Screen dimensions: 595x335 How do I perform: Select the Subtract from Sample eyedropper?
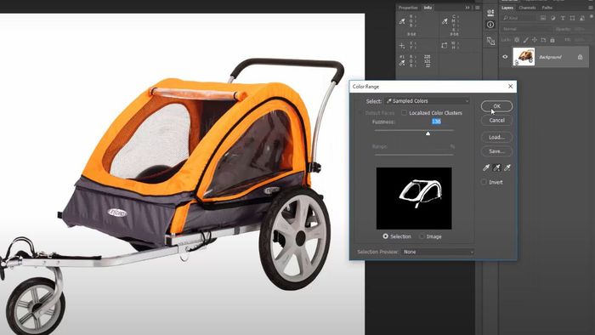[507, 167]
